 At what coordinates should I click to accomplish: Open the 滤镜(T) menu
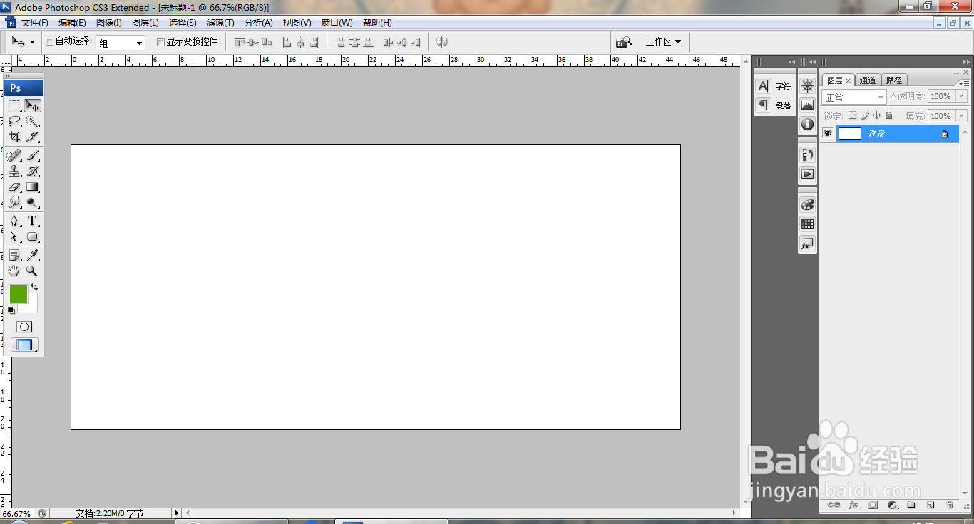tap(220, 23)
